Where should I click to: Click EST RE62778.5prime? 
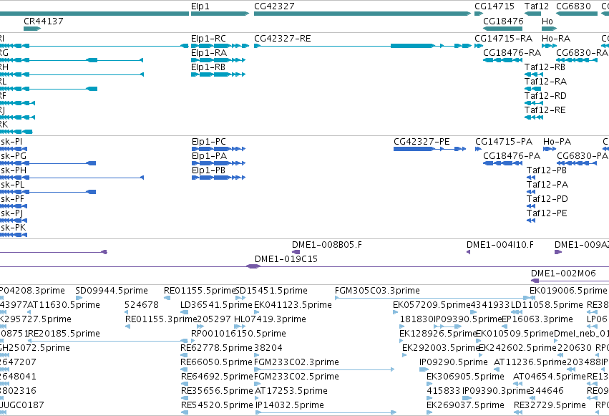184,355
